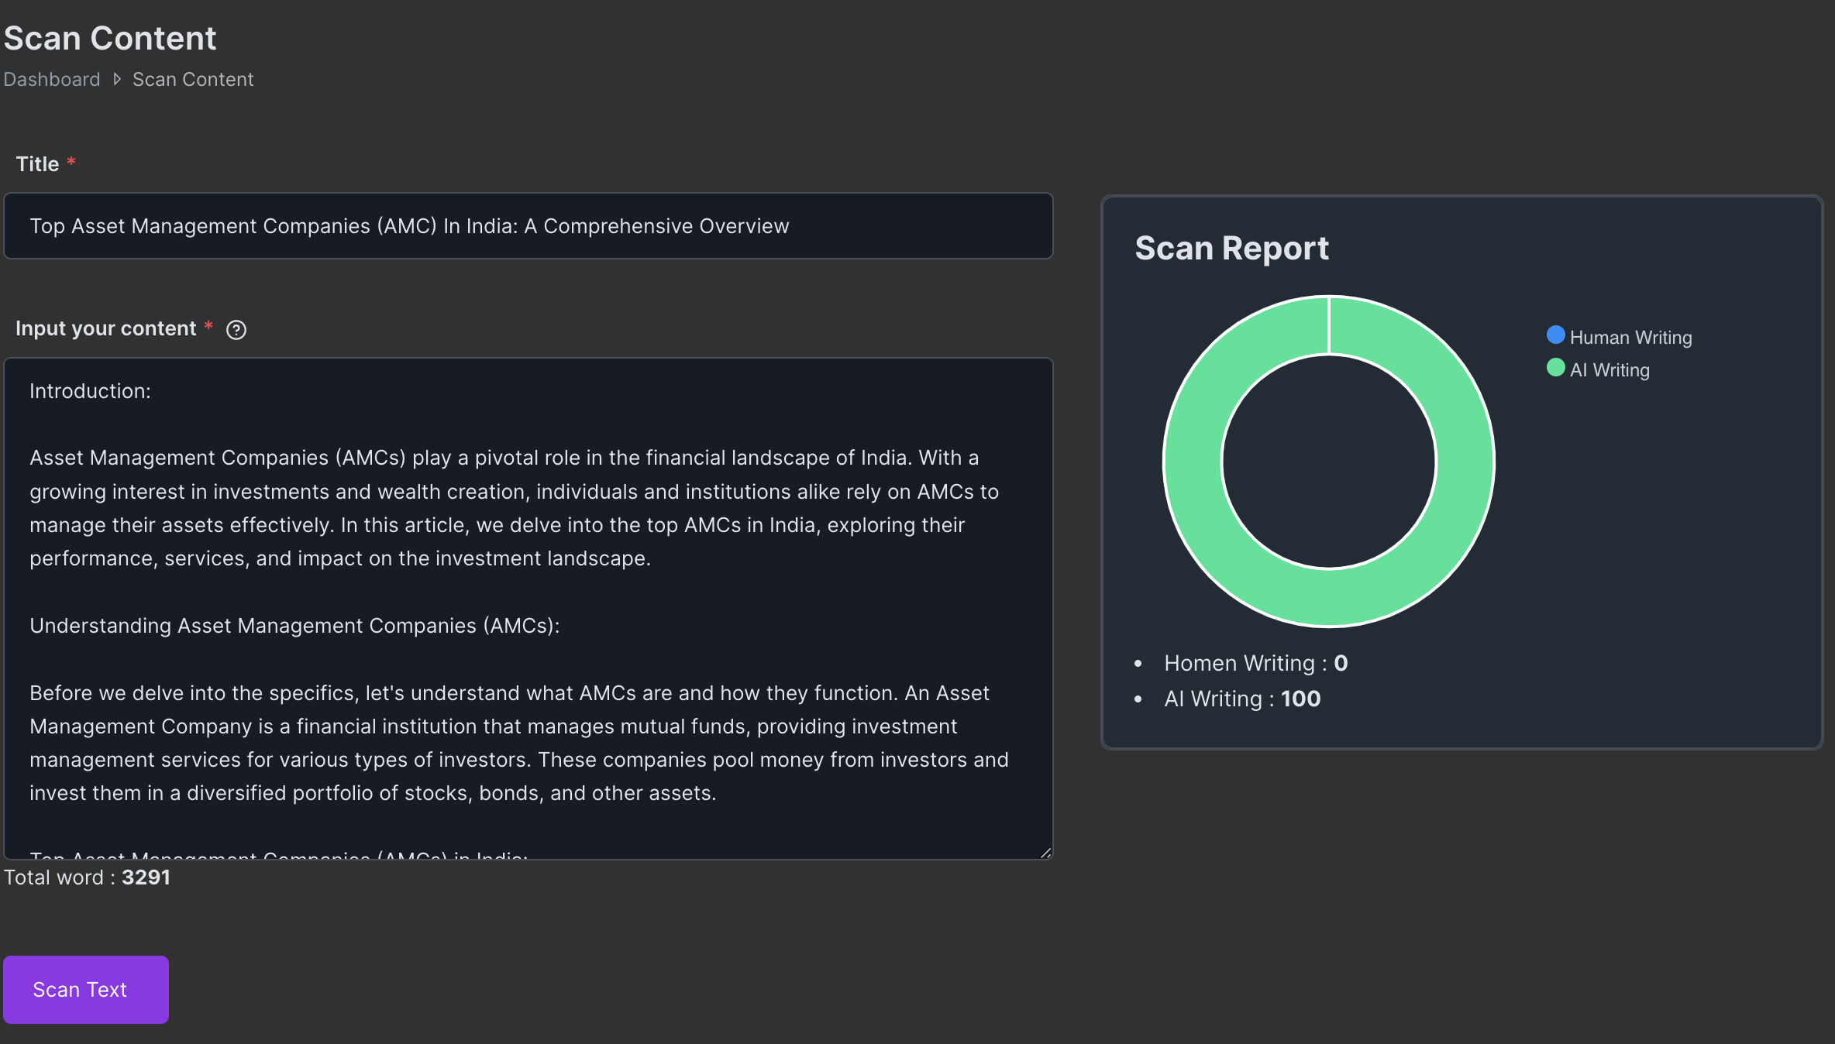Click the breadcrumb arrow after Dashboard
1835x1044 pixels.
(117, 79)
